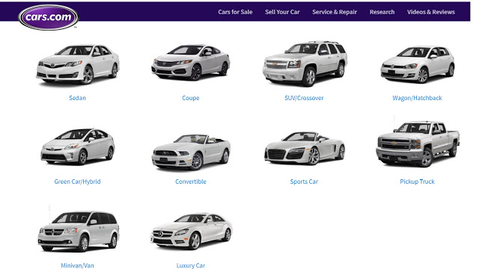Select the Sedan car image
Screen dimensions: 479x269
click(x=78, y=64)
